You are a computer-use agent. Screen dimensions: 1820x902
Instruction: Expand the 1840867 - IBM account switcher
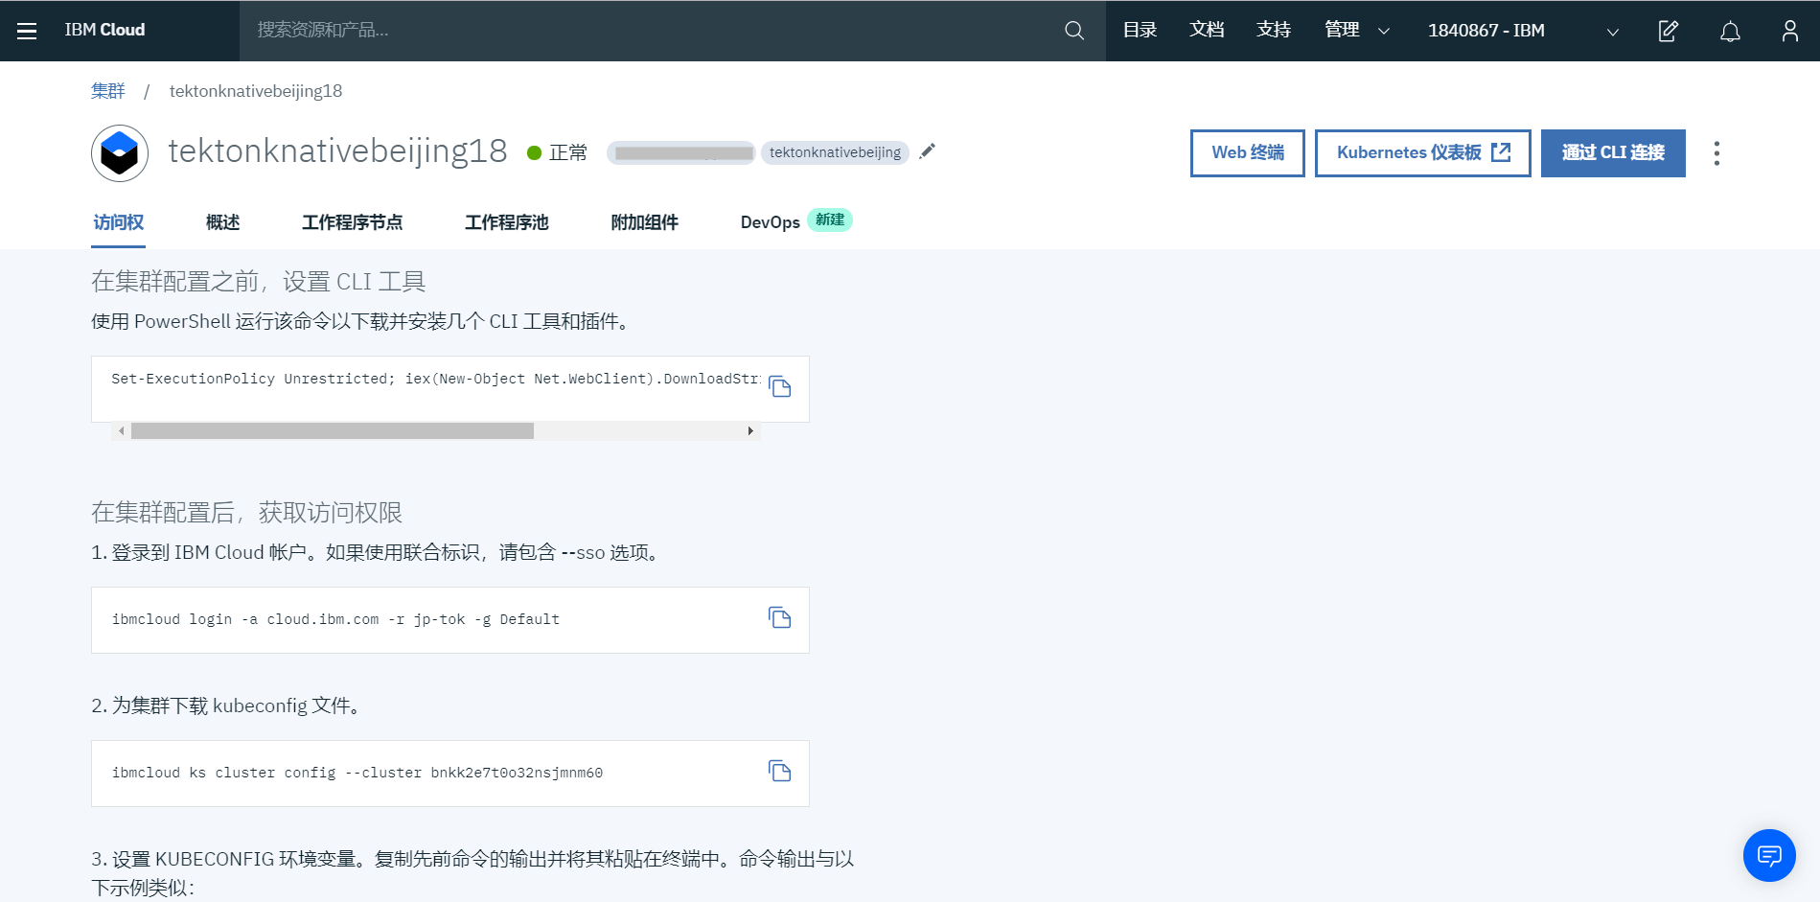1523,31
